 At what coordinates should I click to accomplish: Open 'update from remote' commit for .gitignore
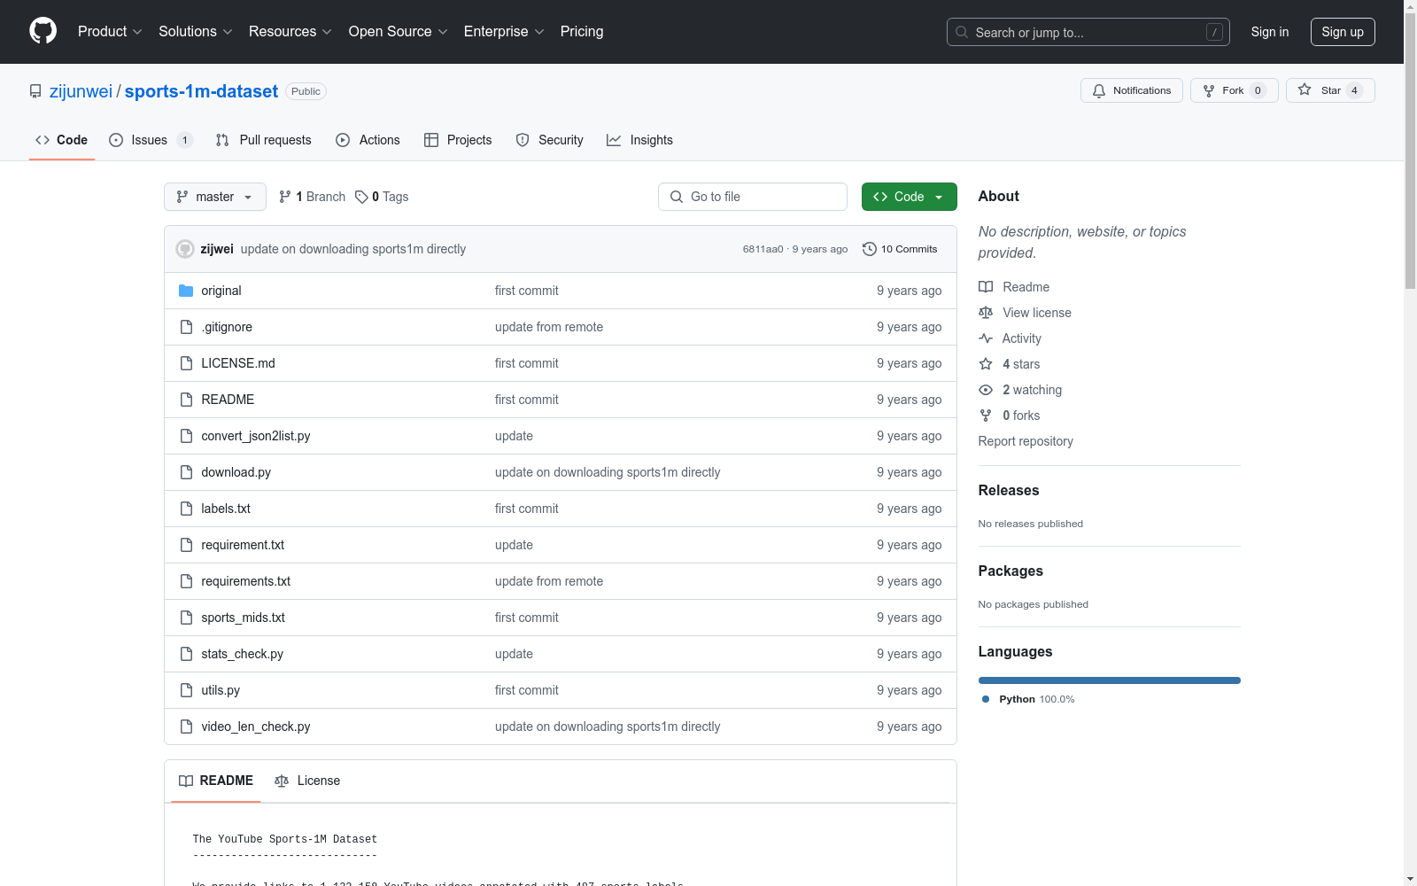tap(549, 327)
